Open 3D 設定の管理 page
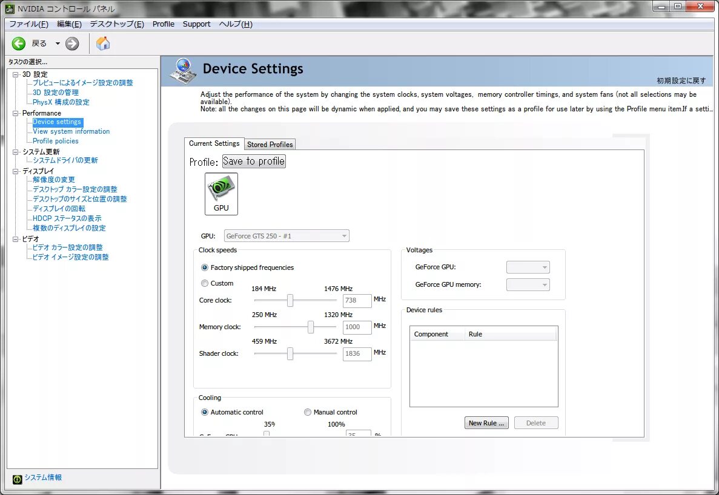Viewport: 719px width, 495px height. point(56,93)
